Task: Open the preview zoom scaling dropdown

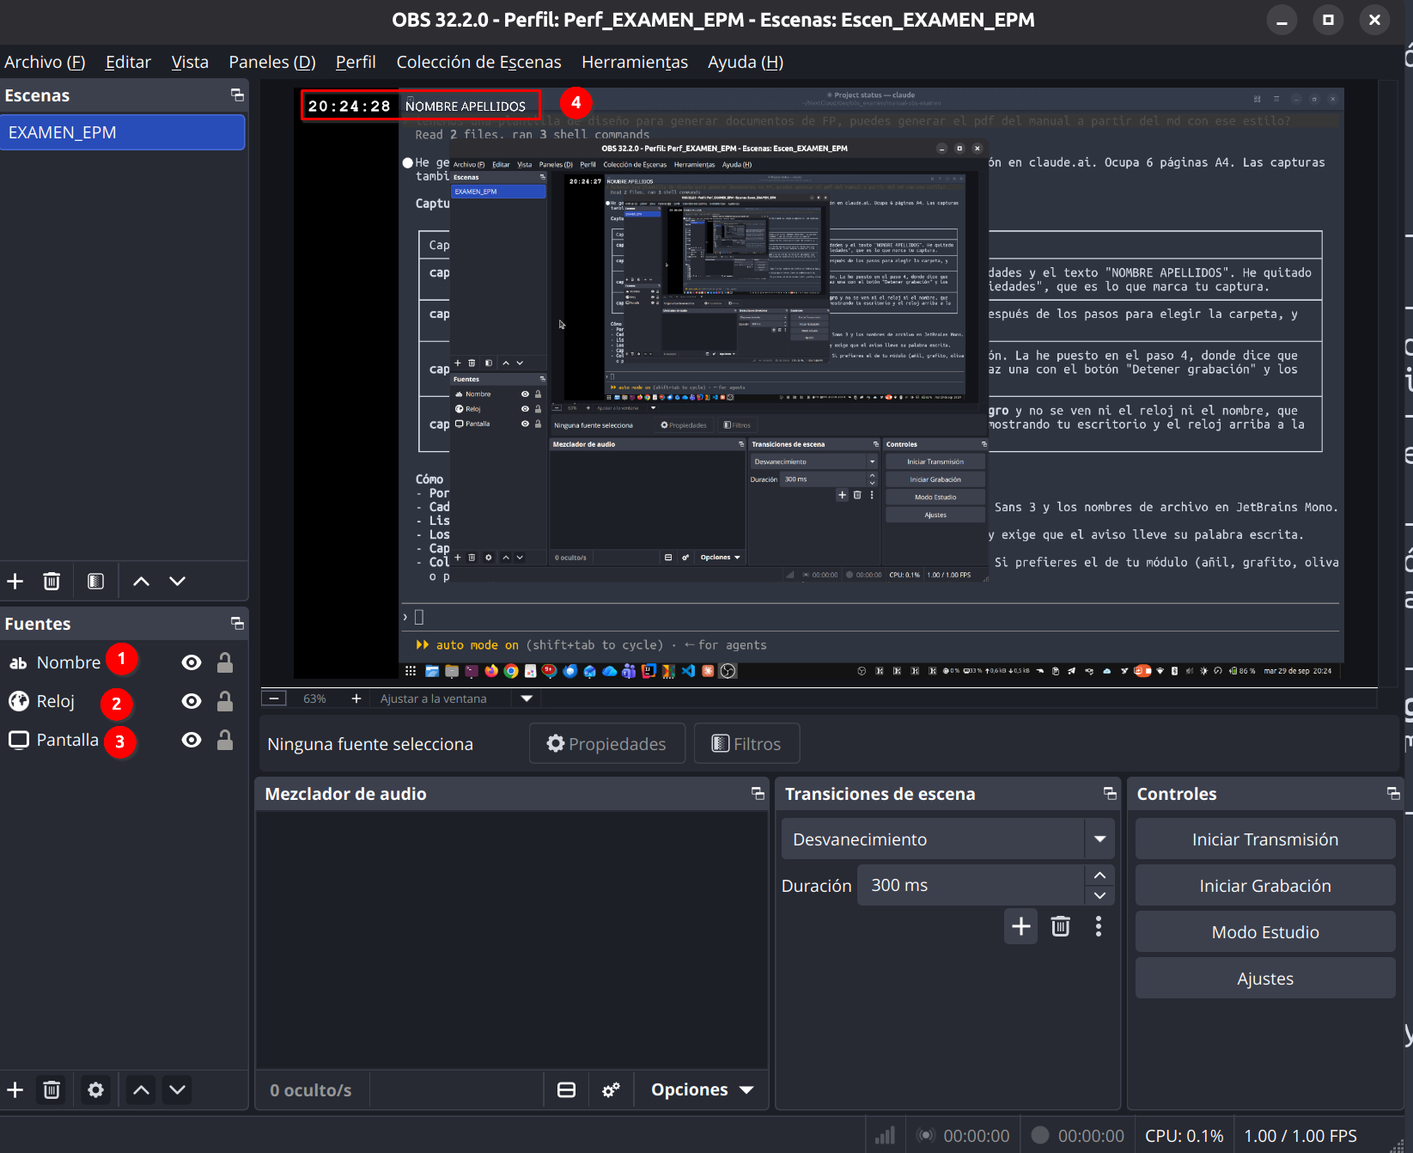Action: (x=527, y=699)
